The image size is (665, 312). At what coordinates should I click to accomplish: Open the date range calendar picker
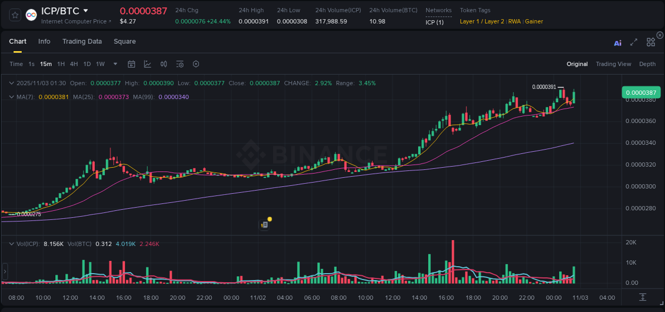click(x=131, y=64)
